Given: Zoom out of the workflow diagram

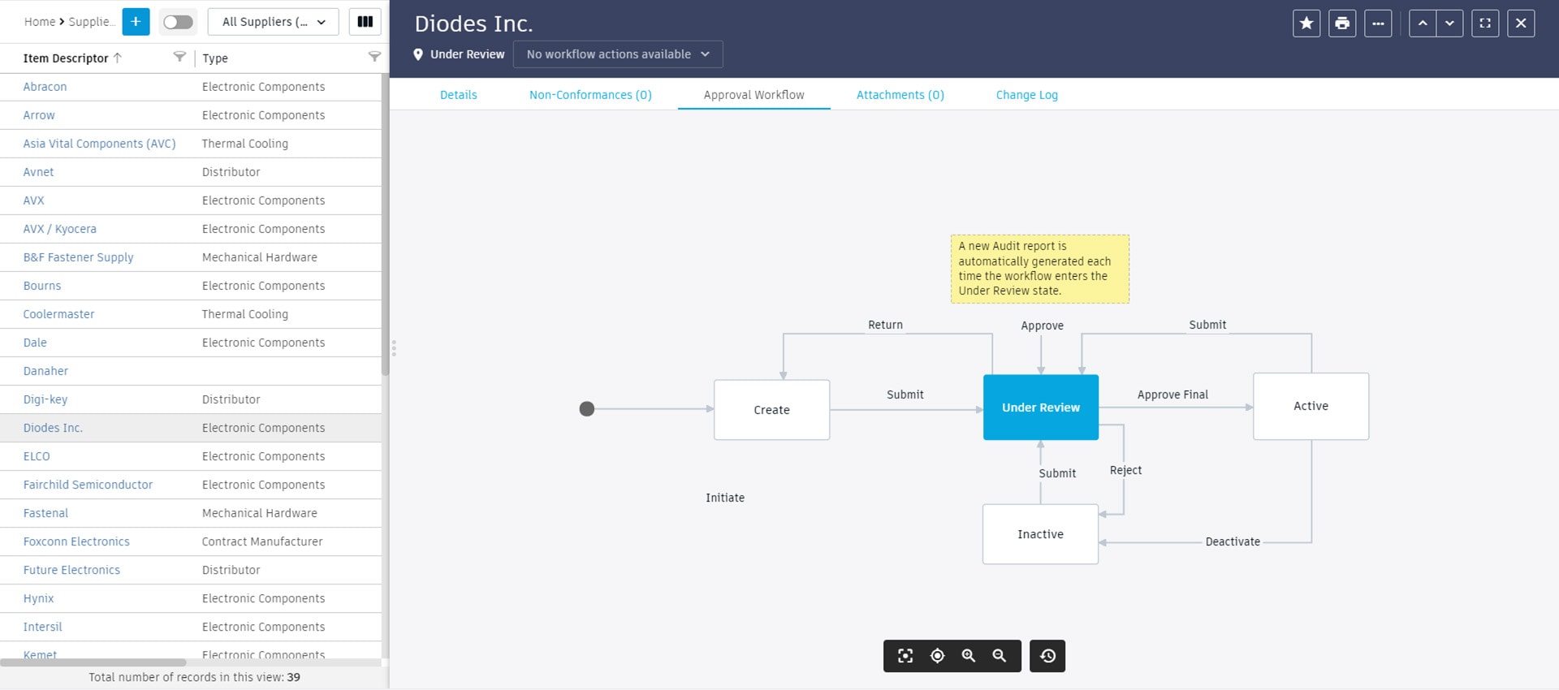Looking at the screenshot, I should click(x=999, y=656).
